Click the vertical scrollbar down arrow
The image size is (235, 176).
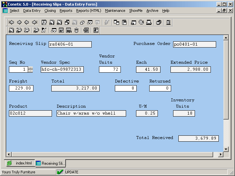226,149
